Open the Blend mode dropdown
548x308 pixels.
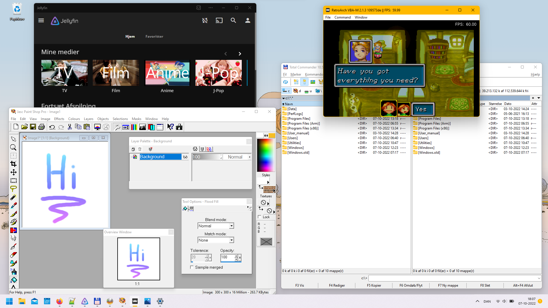(x=231, y=226)
